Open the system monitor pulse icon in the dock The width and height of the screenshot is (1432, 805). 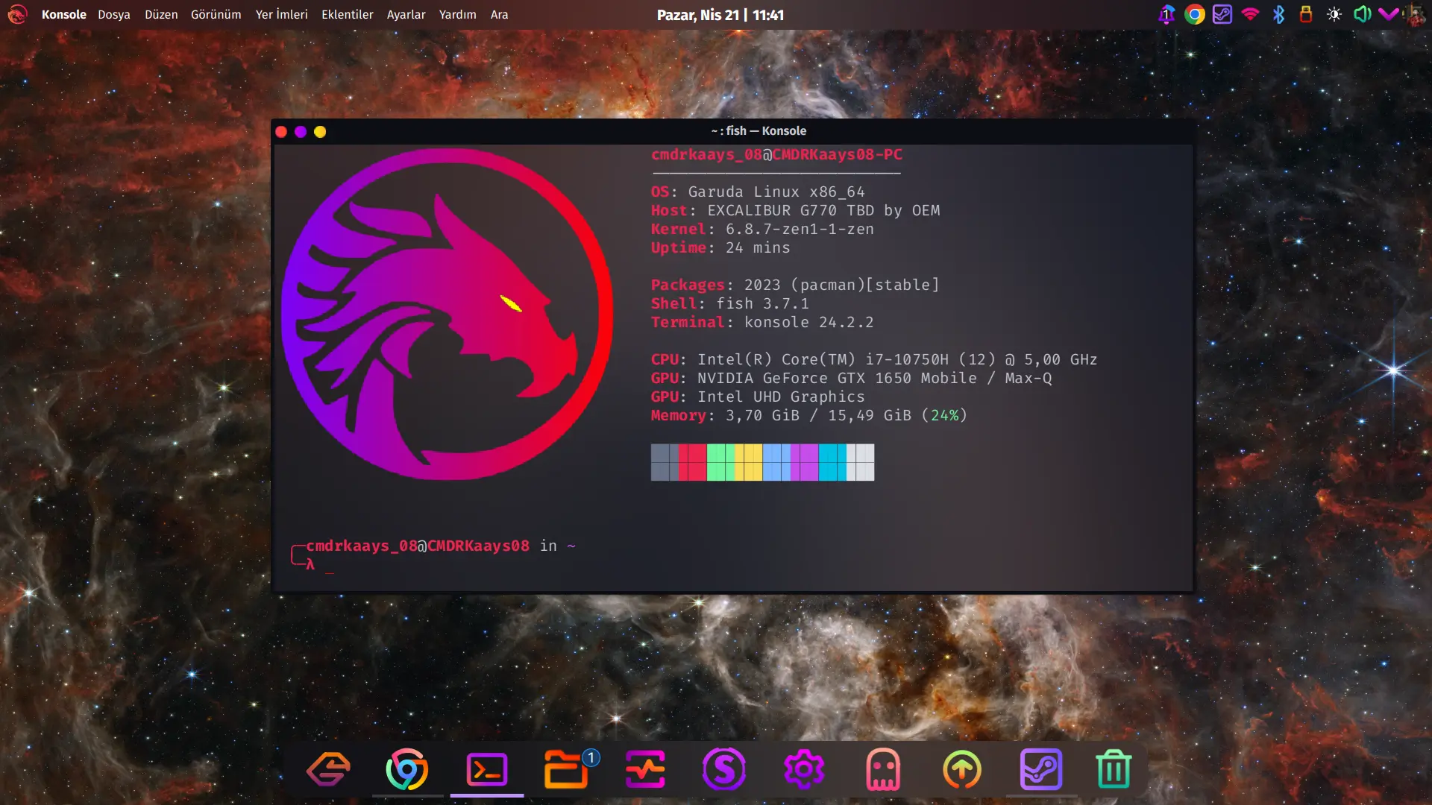click(645, 769)
